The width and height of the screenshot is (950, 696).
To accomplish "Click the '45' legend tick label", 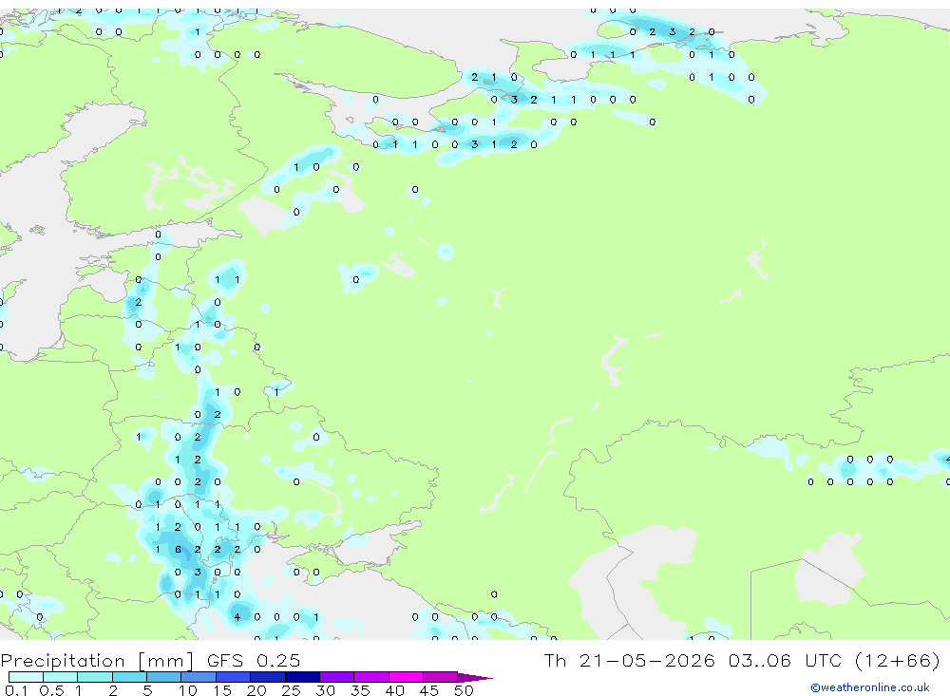I will [429, 690].
